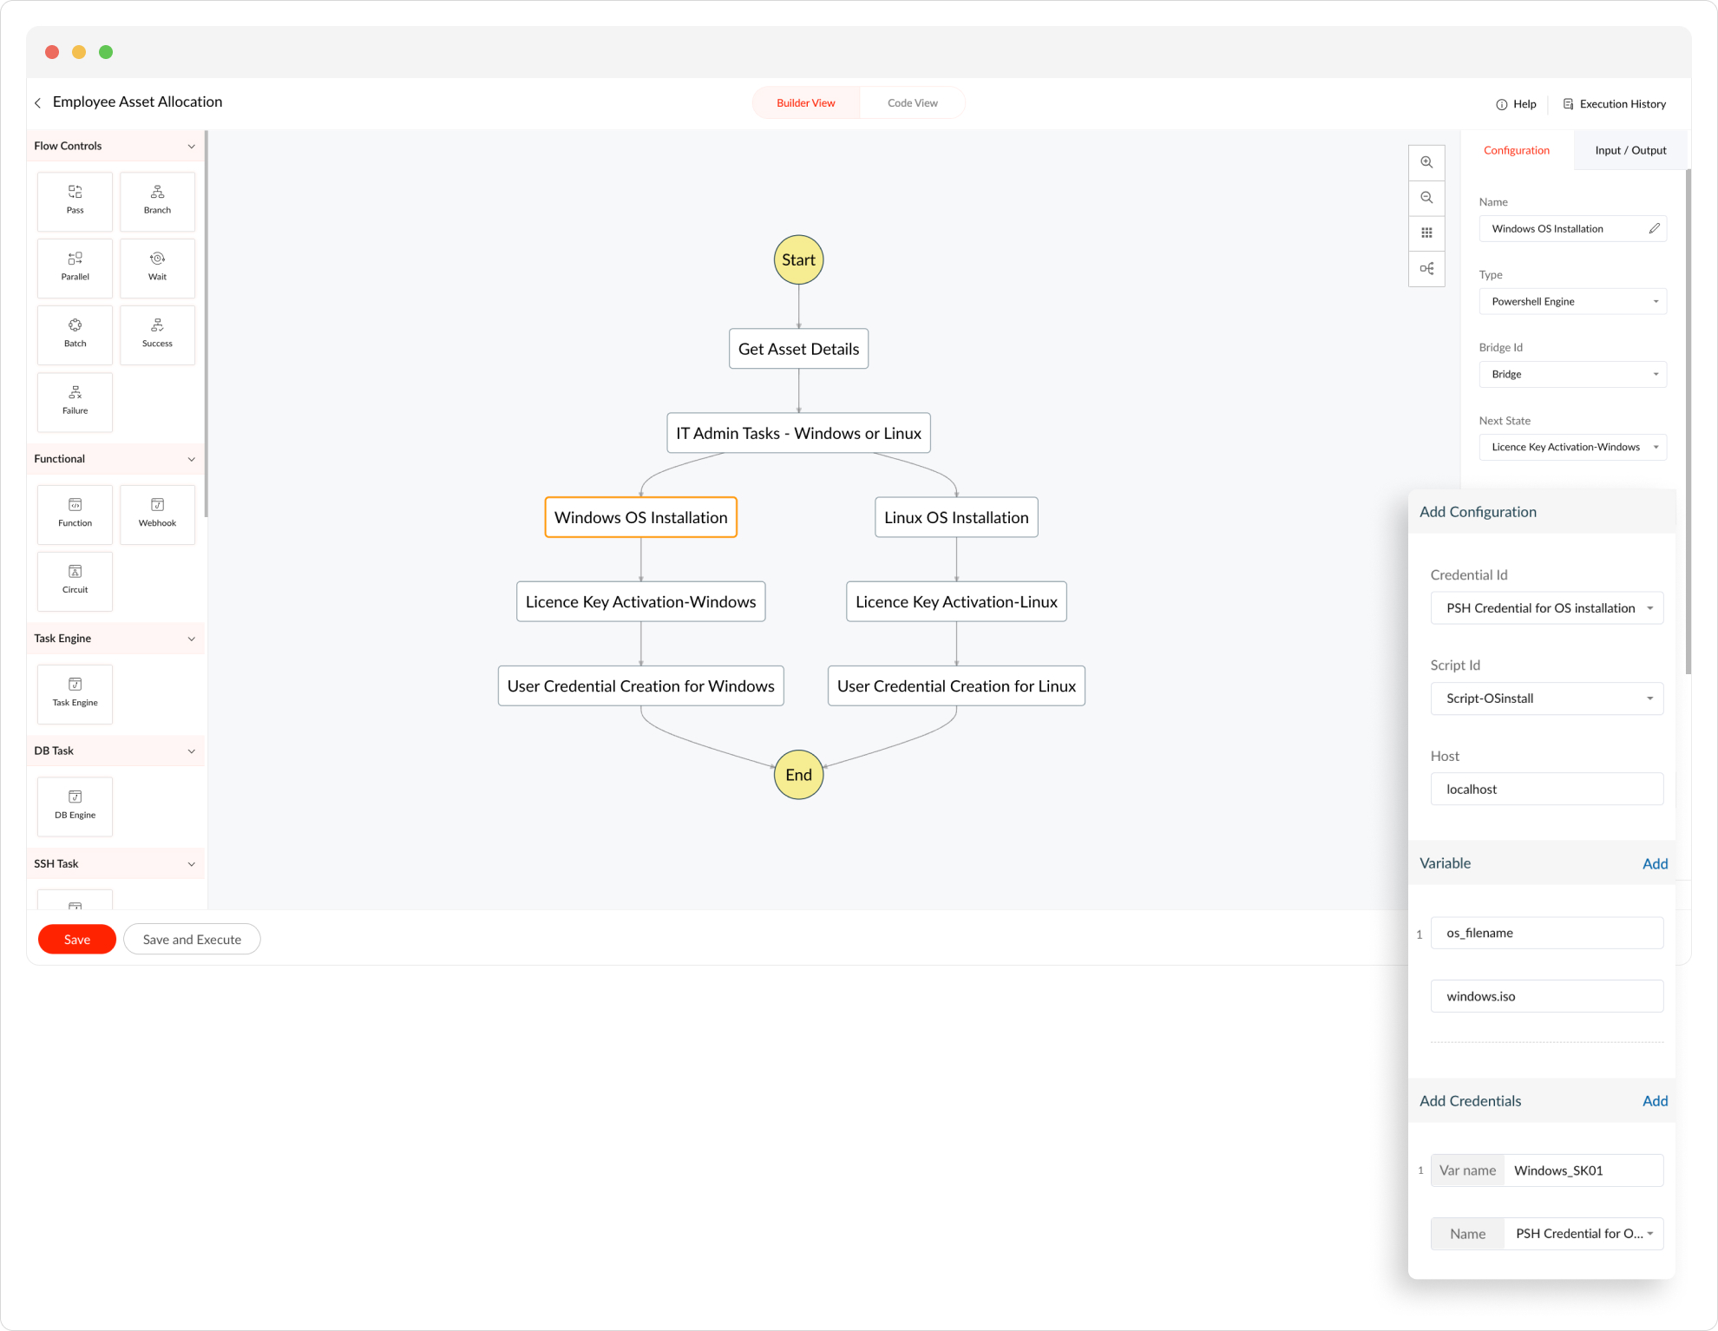The width and height of the screenshot is (1718, 1331).
Task: Click the Save and Execute button
Action: coord(192,940)
